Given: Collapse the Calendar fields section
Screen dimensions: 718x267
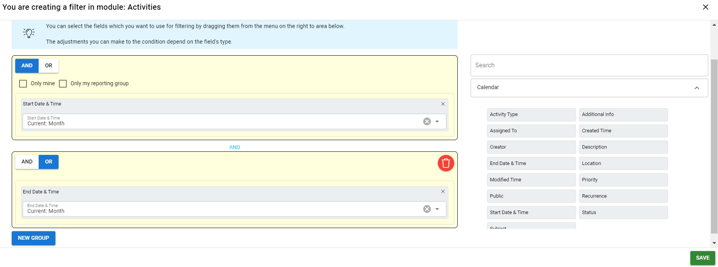Looking at the screenshot, I should (x=697, y=88).
